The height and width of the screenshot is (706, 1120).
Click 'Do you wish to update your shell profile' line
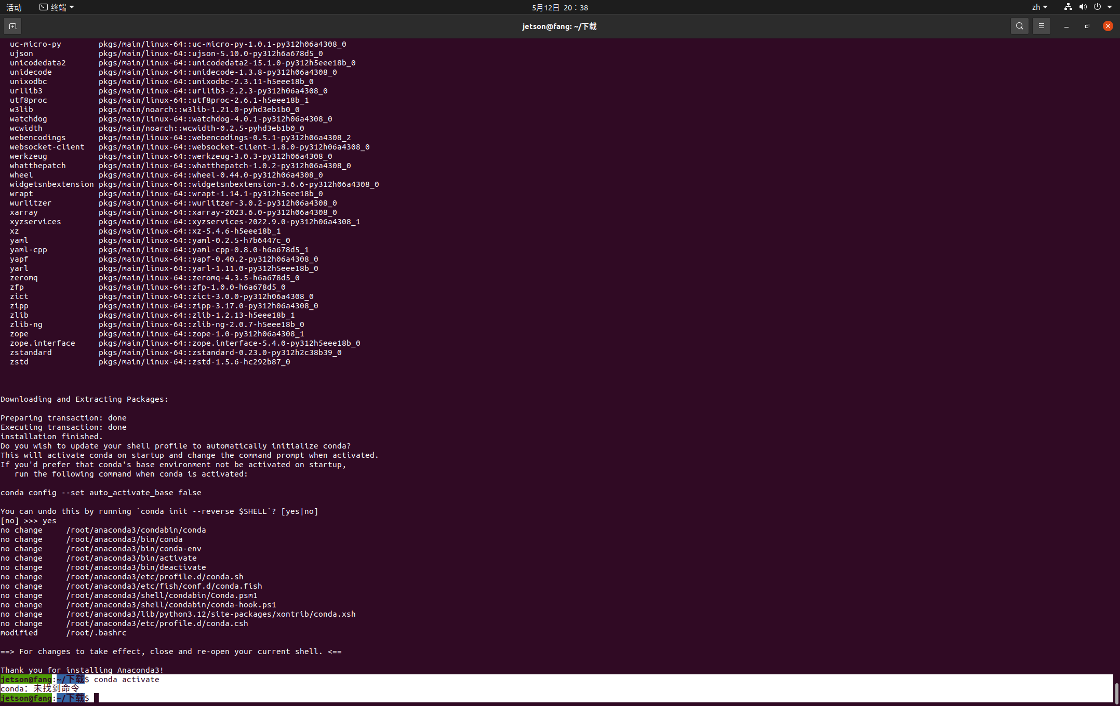click(x=176, y=446)
